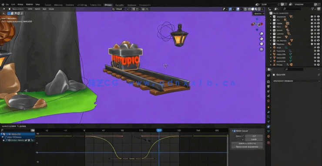Open the transform orientation dropdown

coord(119,9)
